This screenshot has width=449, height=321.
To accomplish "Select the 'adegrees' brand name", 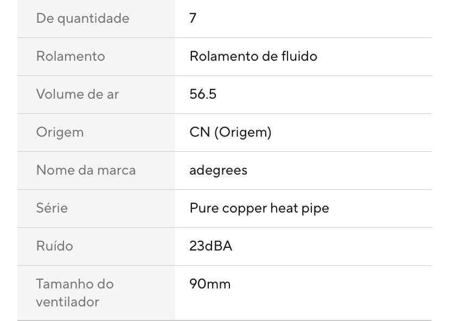I will pyautogui.click(x=218, y=170).
